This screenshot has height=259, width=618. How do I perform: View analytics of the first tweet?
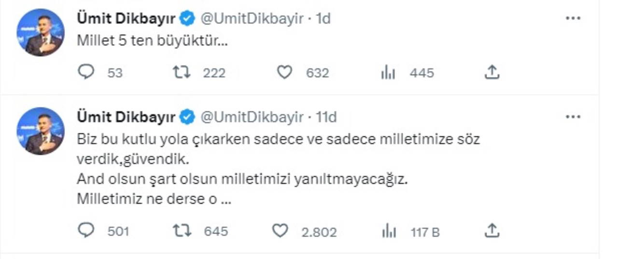point(388,73)
